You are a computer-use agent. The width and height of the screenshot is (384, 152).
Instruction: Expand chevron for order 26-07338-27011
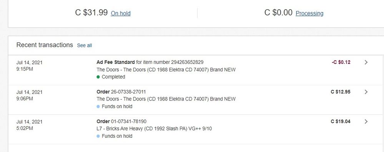(366, 92)
